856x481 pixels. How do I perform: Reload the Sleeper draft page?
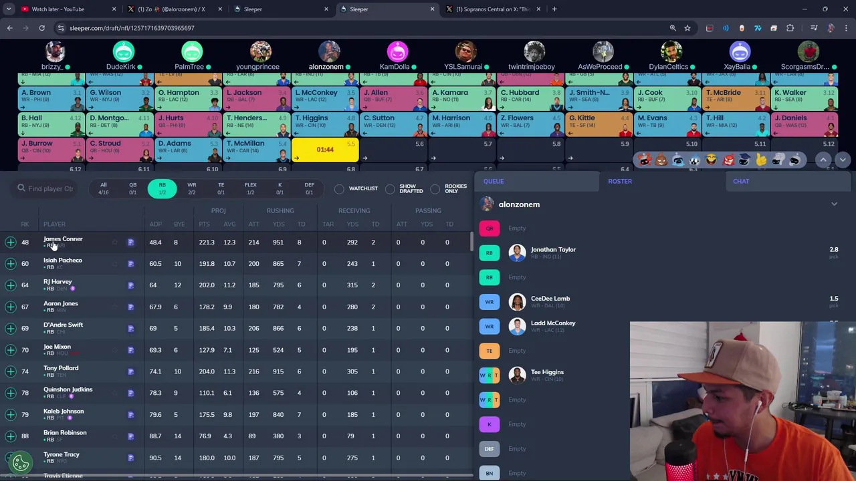[41, 28]
